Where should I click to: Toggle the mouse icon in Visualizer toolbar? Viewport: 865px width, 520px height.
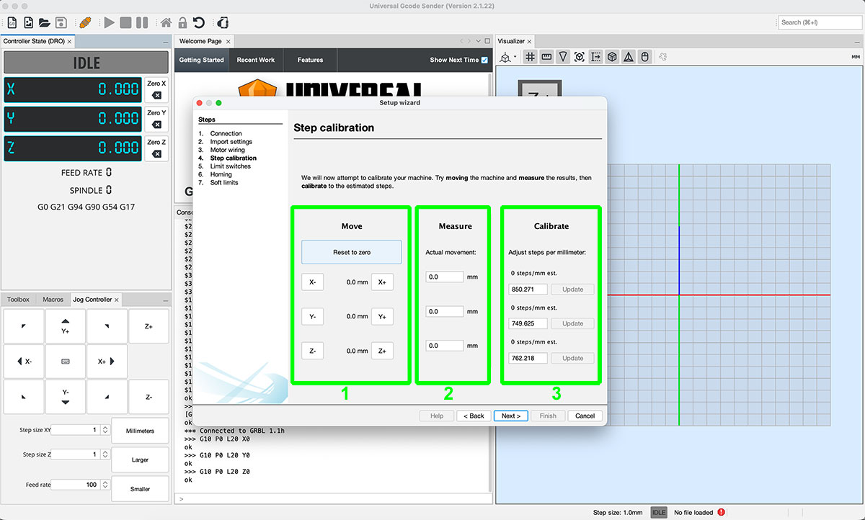pyautogui.click(x=645, y=57)
